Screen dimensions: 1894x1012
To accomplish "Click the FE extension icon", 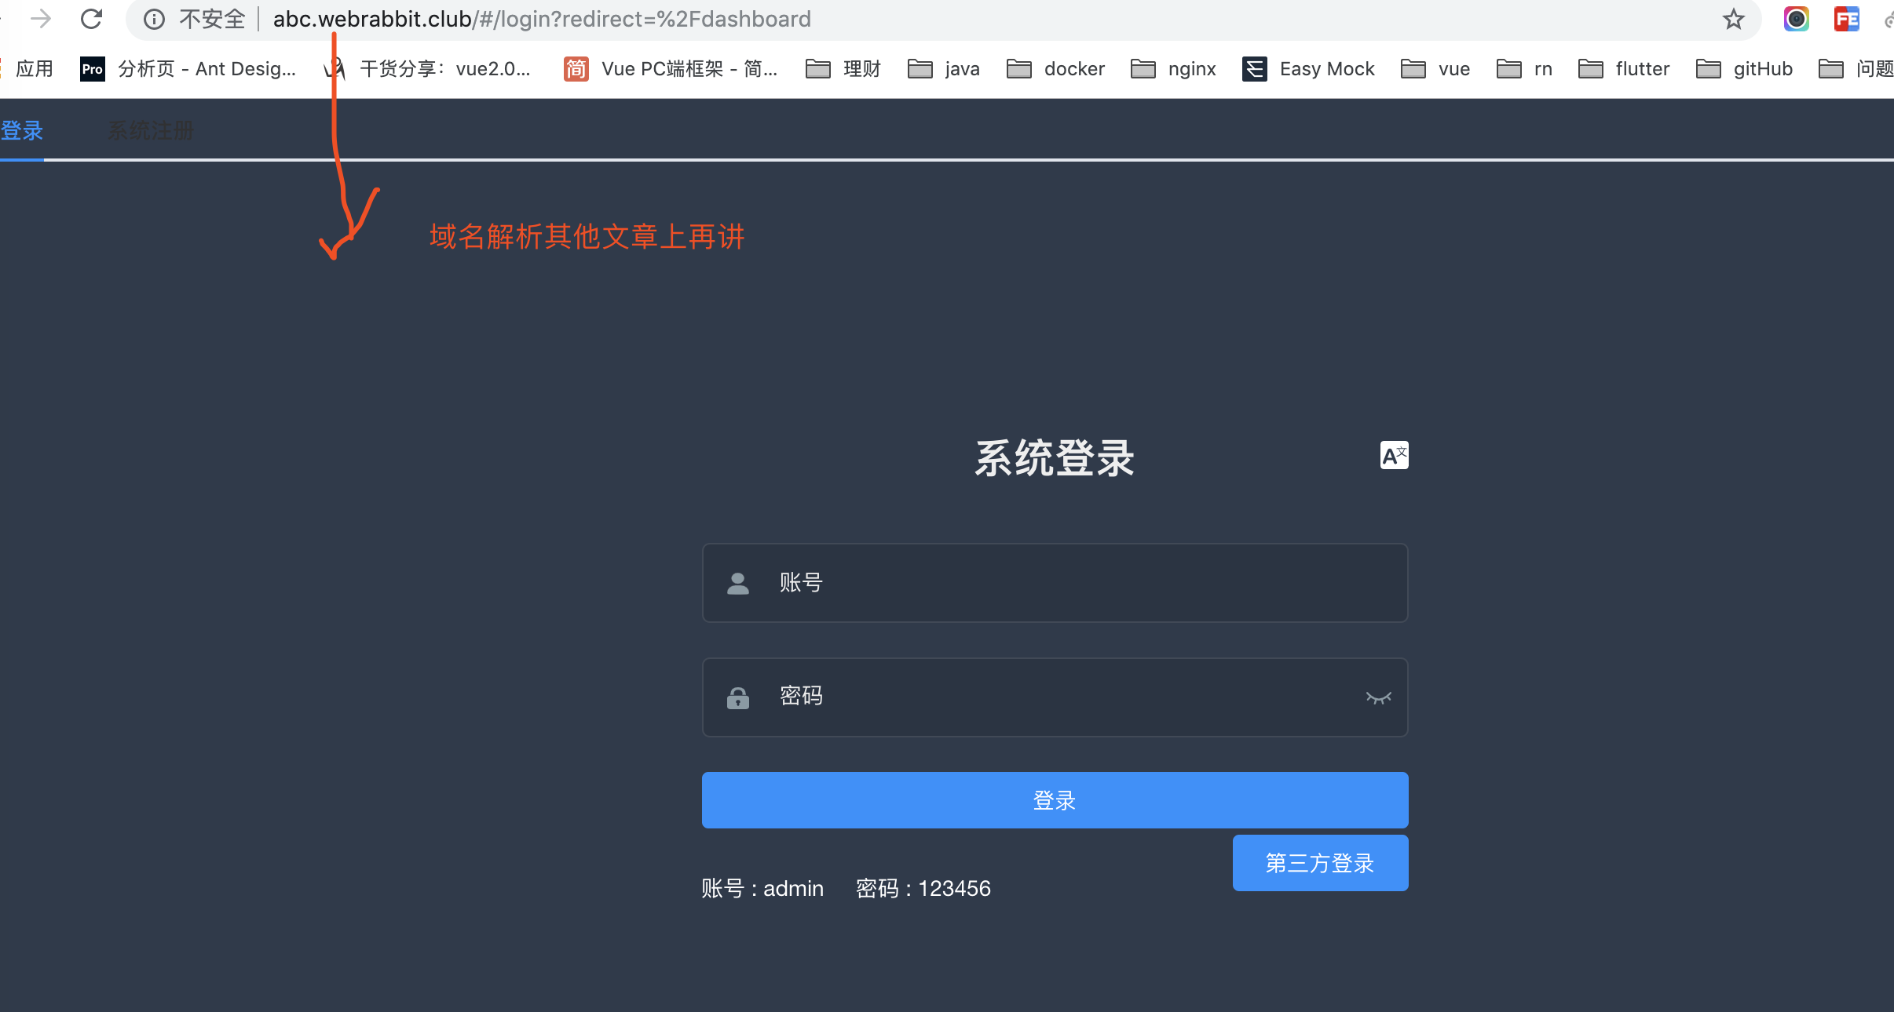I will click(1846, 19).
